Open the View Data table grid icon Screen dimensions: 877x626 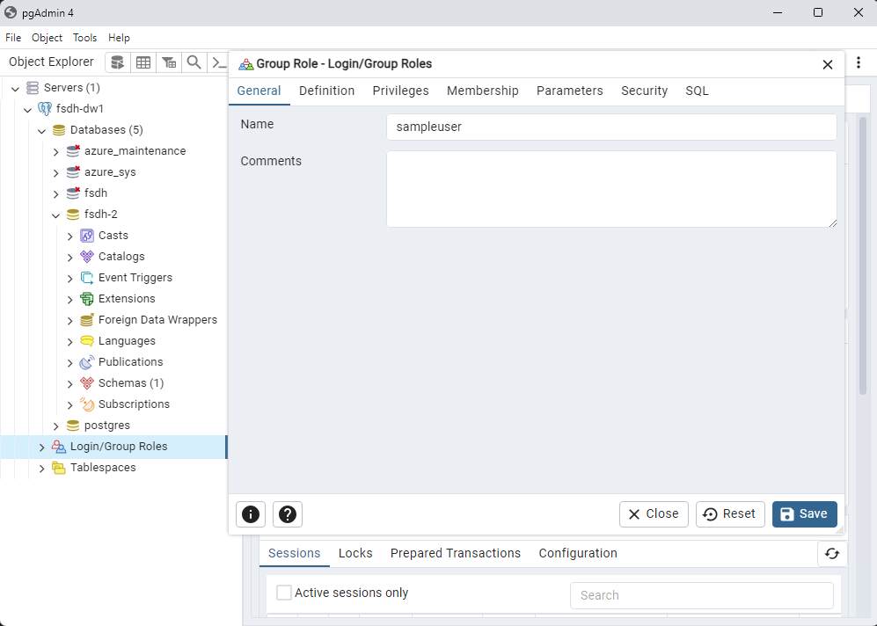click(143, 62)
